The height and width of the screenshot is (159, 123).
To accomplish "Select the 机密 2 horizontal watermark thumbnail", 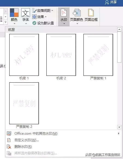I will point(61,55).
